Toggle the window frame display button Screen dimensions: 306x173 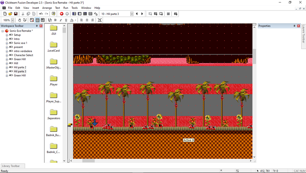(37, 20)
